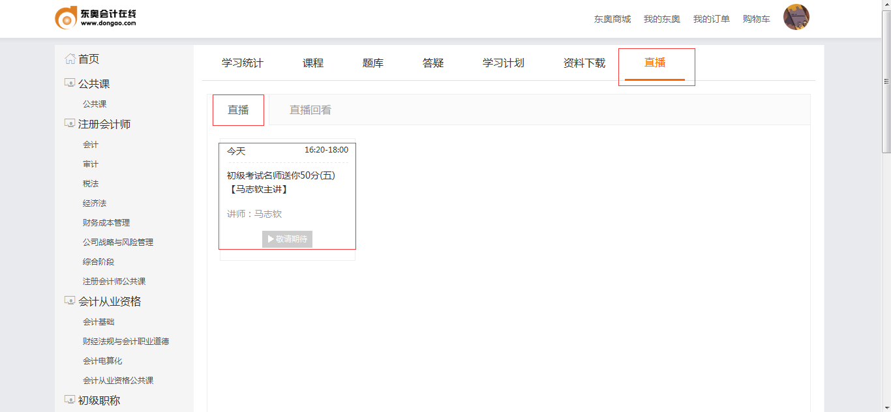Viewport: 891px width, 412px height.
Task: Click the folder icon next to 注册会计师
Action: coord(70,124)
